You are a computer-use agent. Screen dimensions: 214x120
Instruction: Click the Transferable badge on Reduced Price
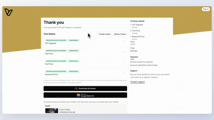[x=73, y=71]
